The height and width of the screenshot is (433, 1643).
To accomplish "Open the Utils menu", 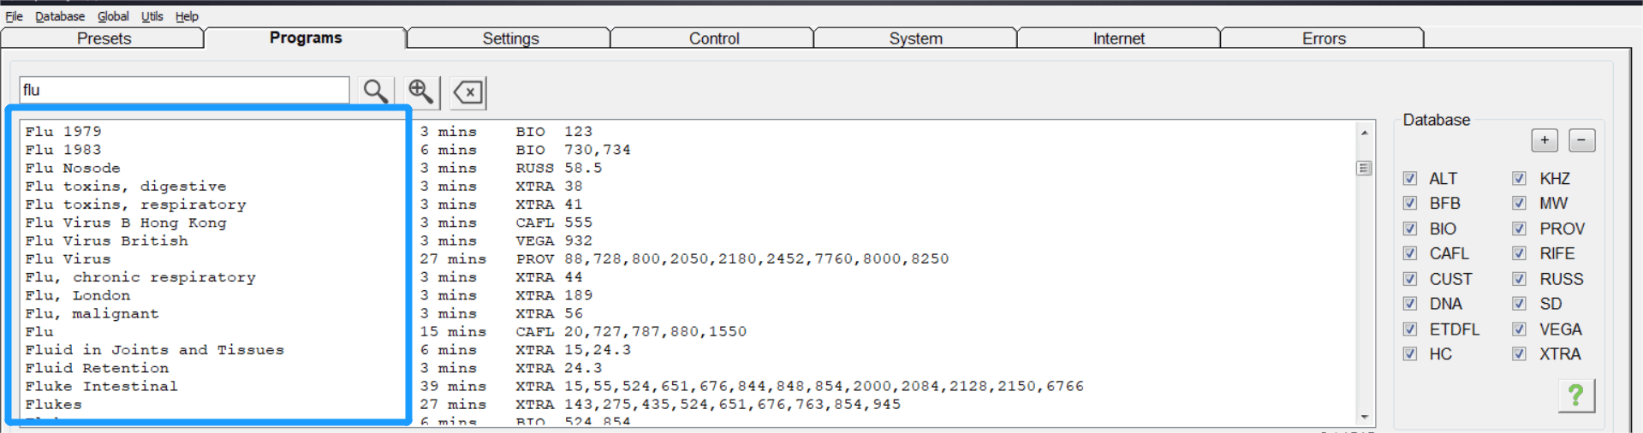I will pyautogui.click(x=152, y=16).
